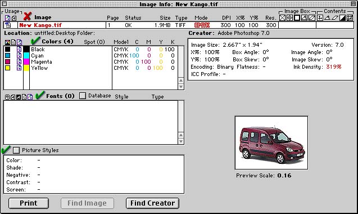Click the Colors (4) header label
The width and height of the screenshot is (358, 214).
tap(57, 42)
